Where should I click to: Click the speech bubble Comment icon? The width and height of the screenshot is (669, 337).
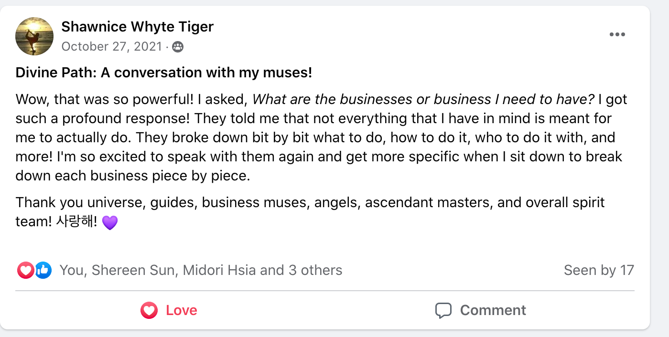tap(443, 311)
